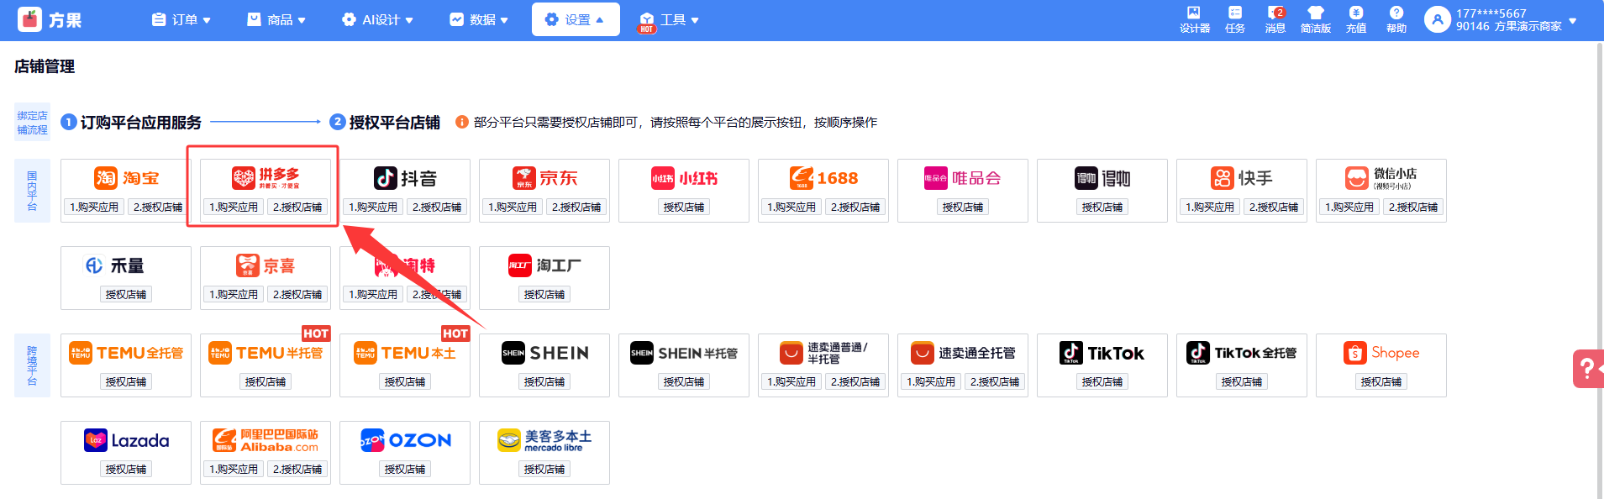This screenshot has width=1604, height=499.
Task: Open the 帮助 help icon
Action: pos(1396,18)
